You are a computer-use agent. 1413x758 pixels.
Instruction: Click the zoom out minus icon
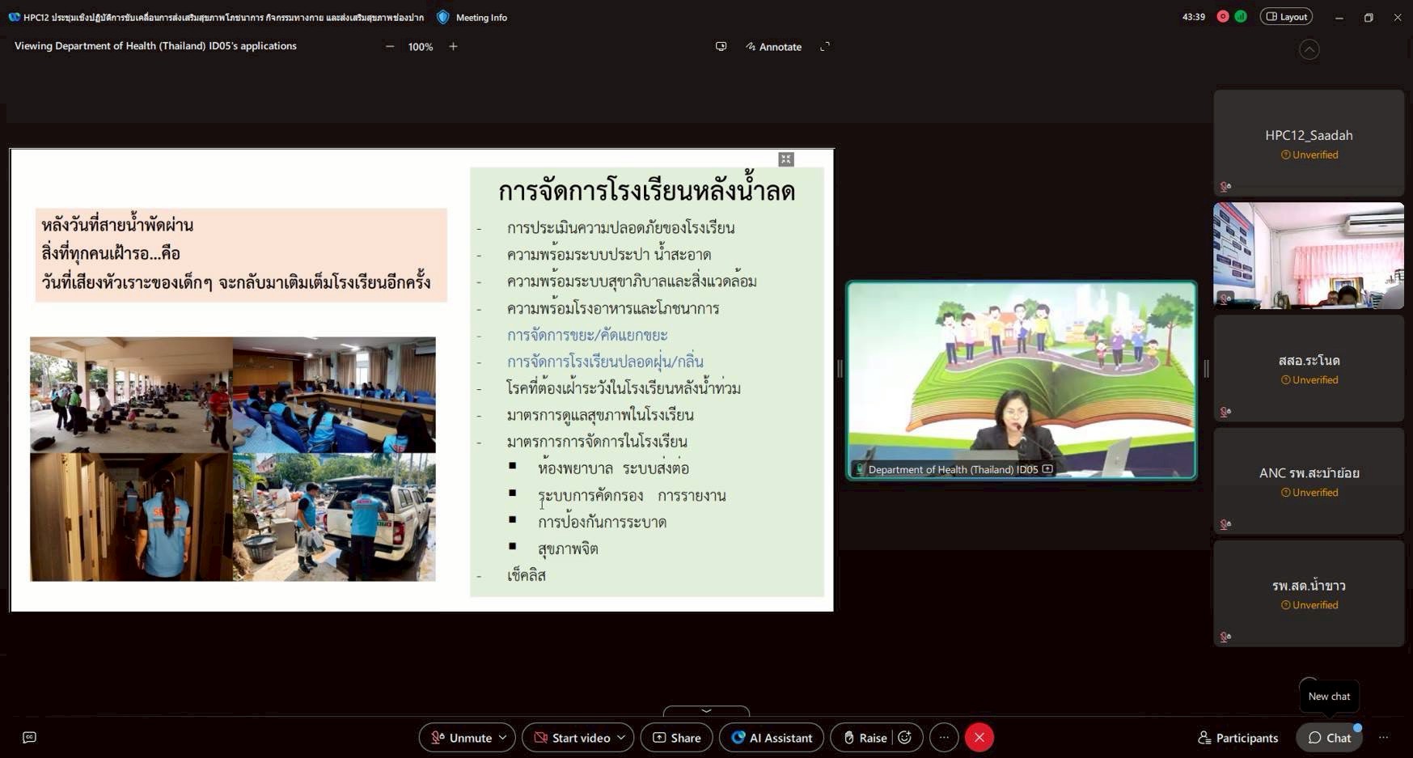click(x=390, y=47)
